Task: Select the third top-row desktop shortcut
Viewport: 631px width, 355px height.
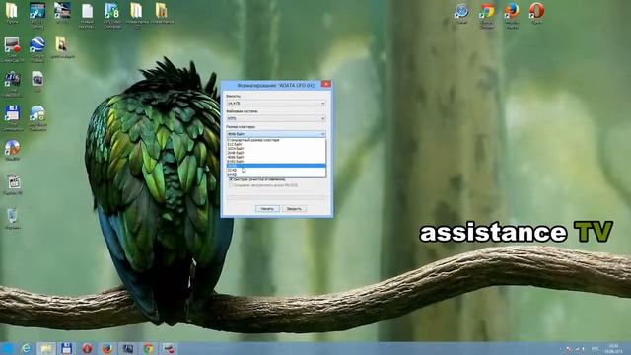Action: (62, 12)
